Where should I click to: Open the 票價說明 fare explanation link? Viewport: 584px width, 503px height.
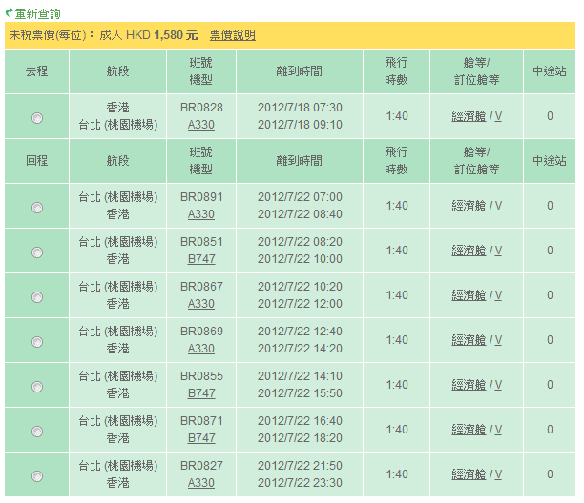232,35
